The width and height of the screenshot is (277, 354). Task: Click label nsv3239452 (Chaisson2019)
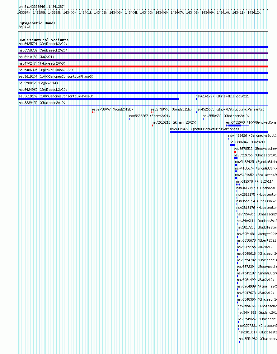click(x=42, y=103)
